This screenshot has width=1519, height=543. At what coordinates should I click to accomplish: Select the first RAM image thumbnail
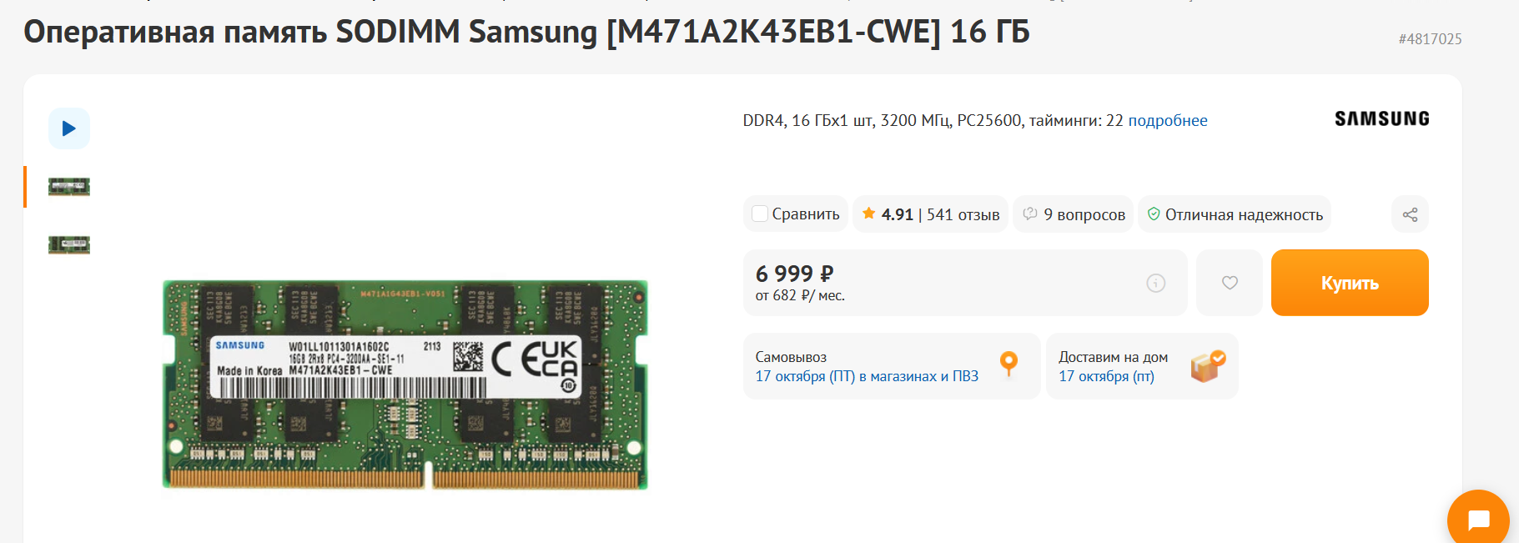pyautogui.click(x=69, y=187)
